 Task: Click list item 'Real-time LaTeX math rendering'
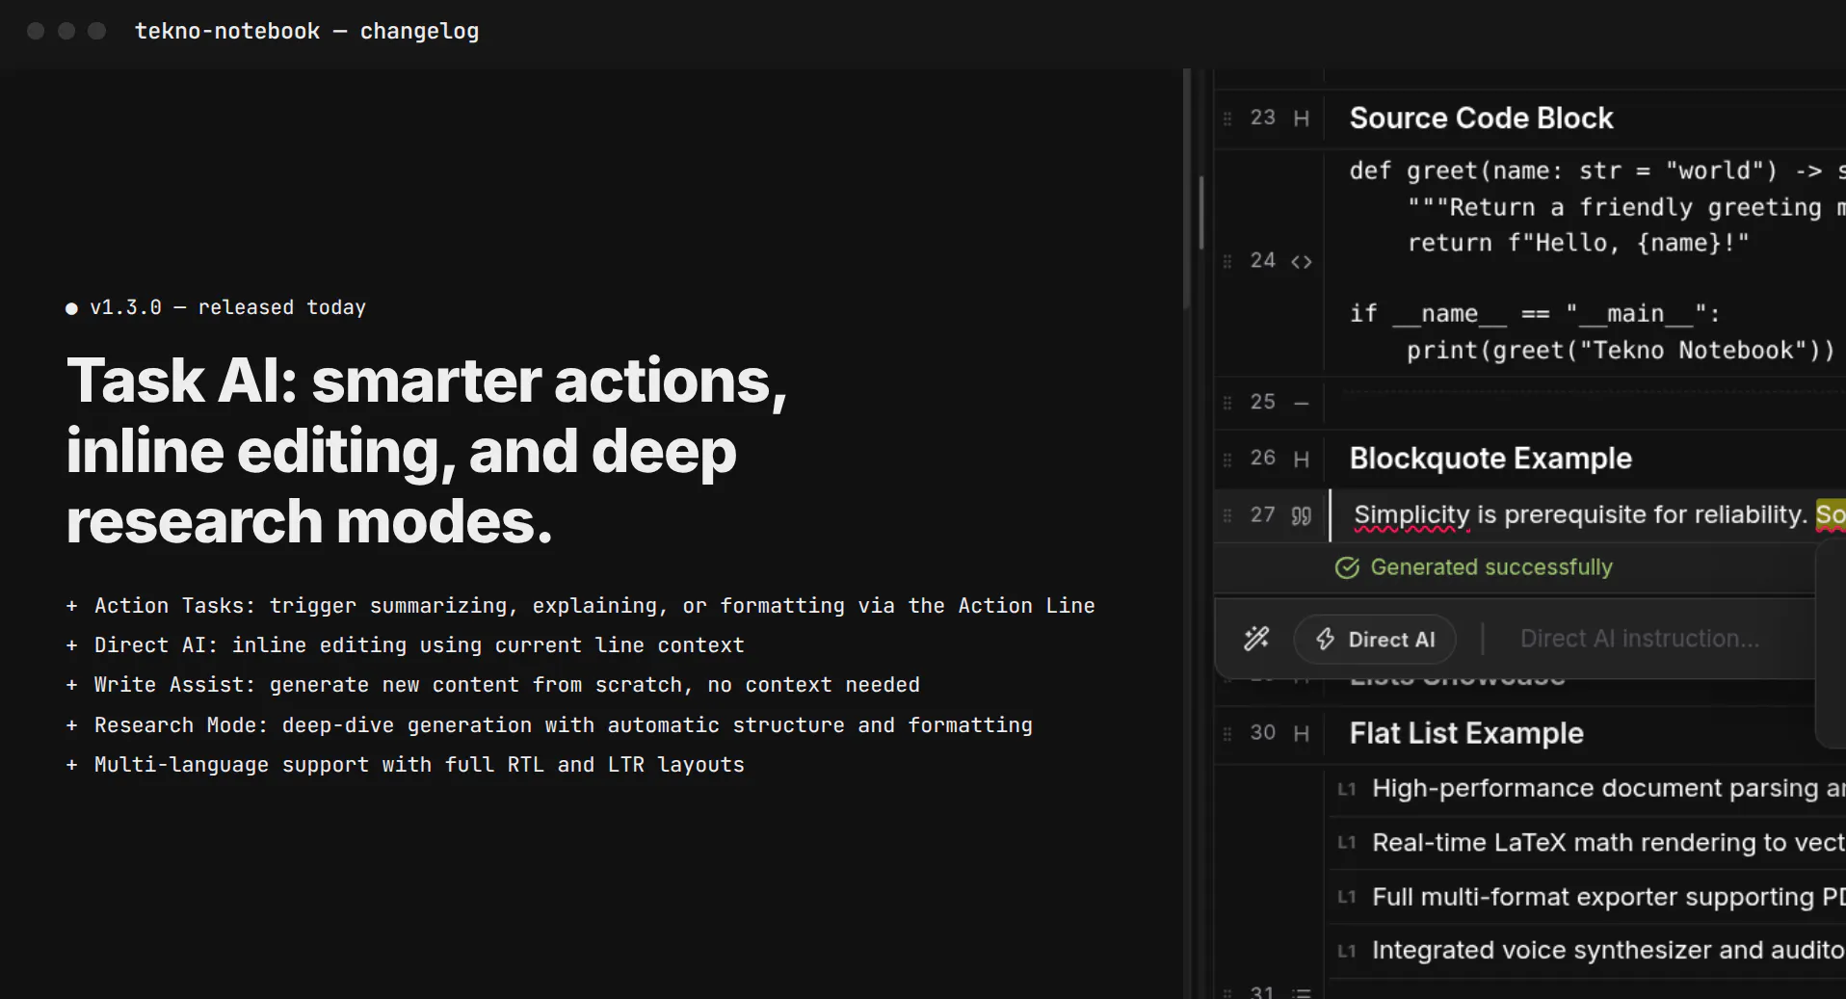pos(1609,843)
